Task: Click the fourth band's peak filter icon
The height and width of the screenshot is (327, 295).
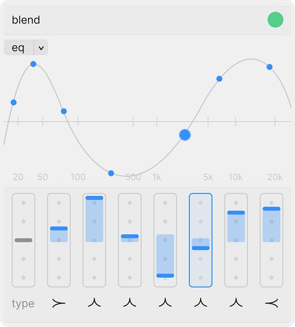Action: (x=130, y=303)
